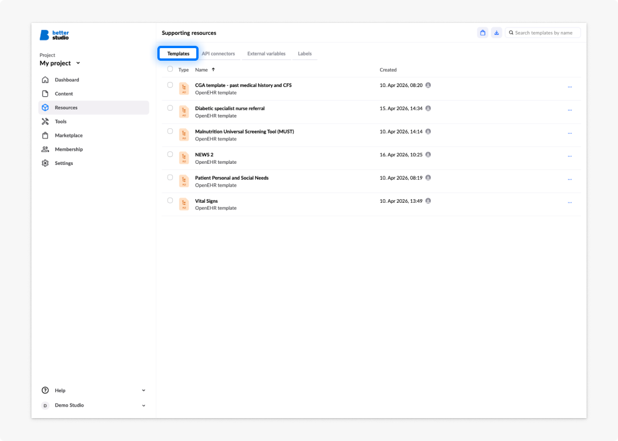
Task: Open the Resources section in sidebar
Action: point(94,108)
